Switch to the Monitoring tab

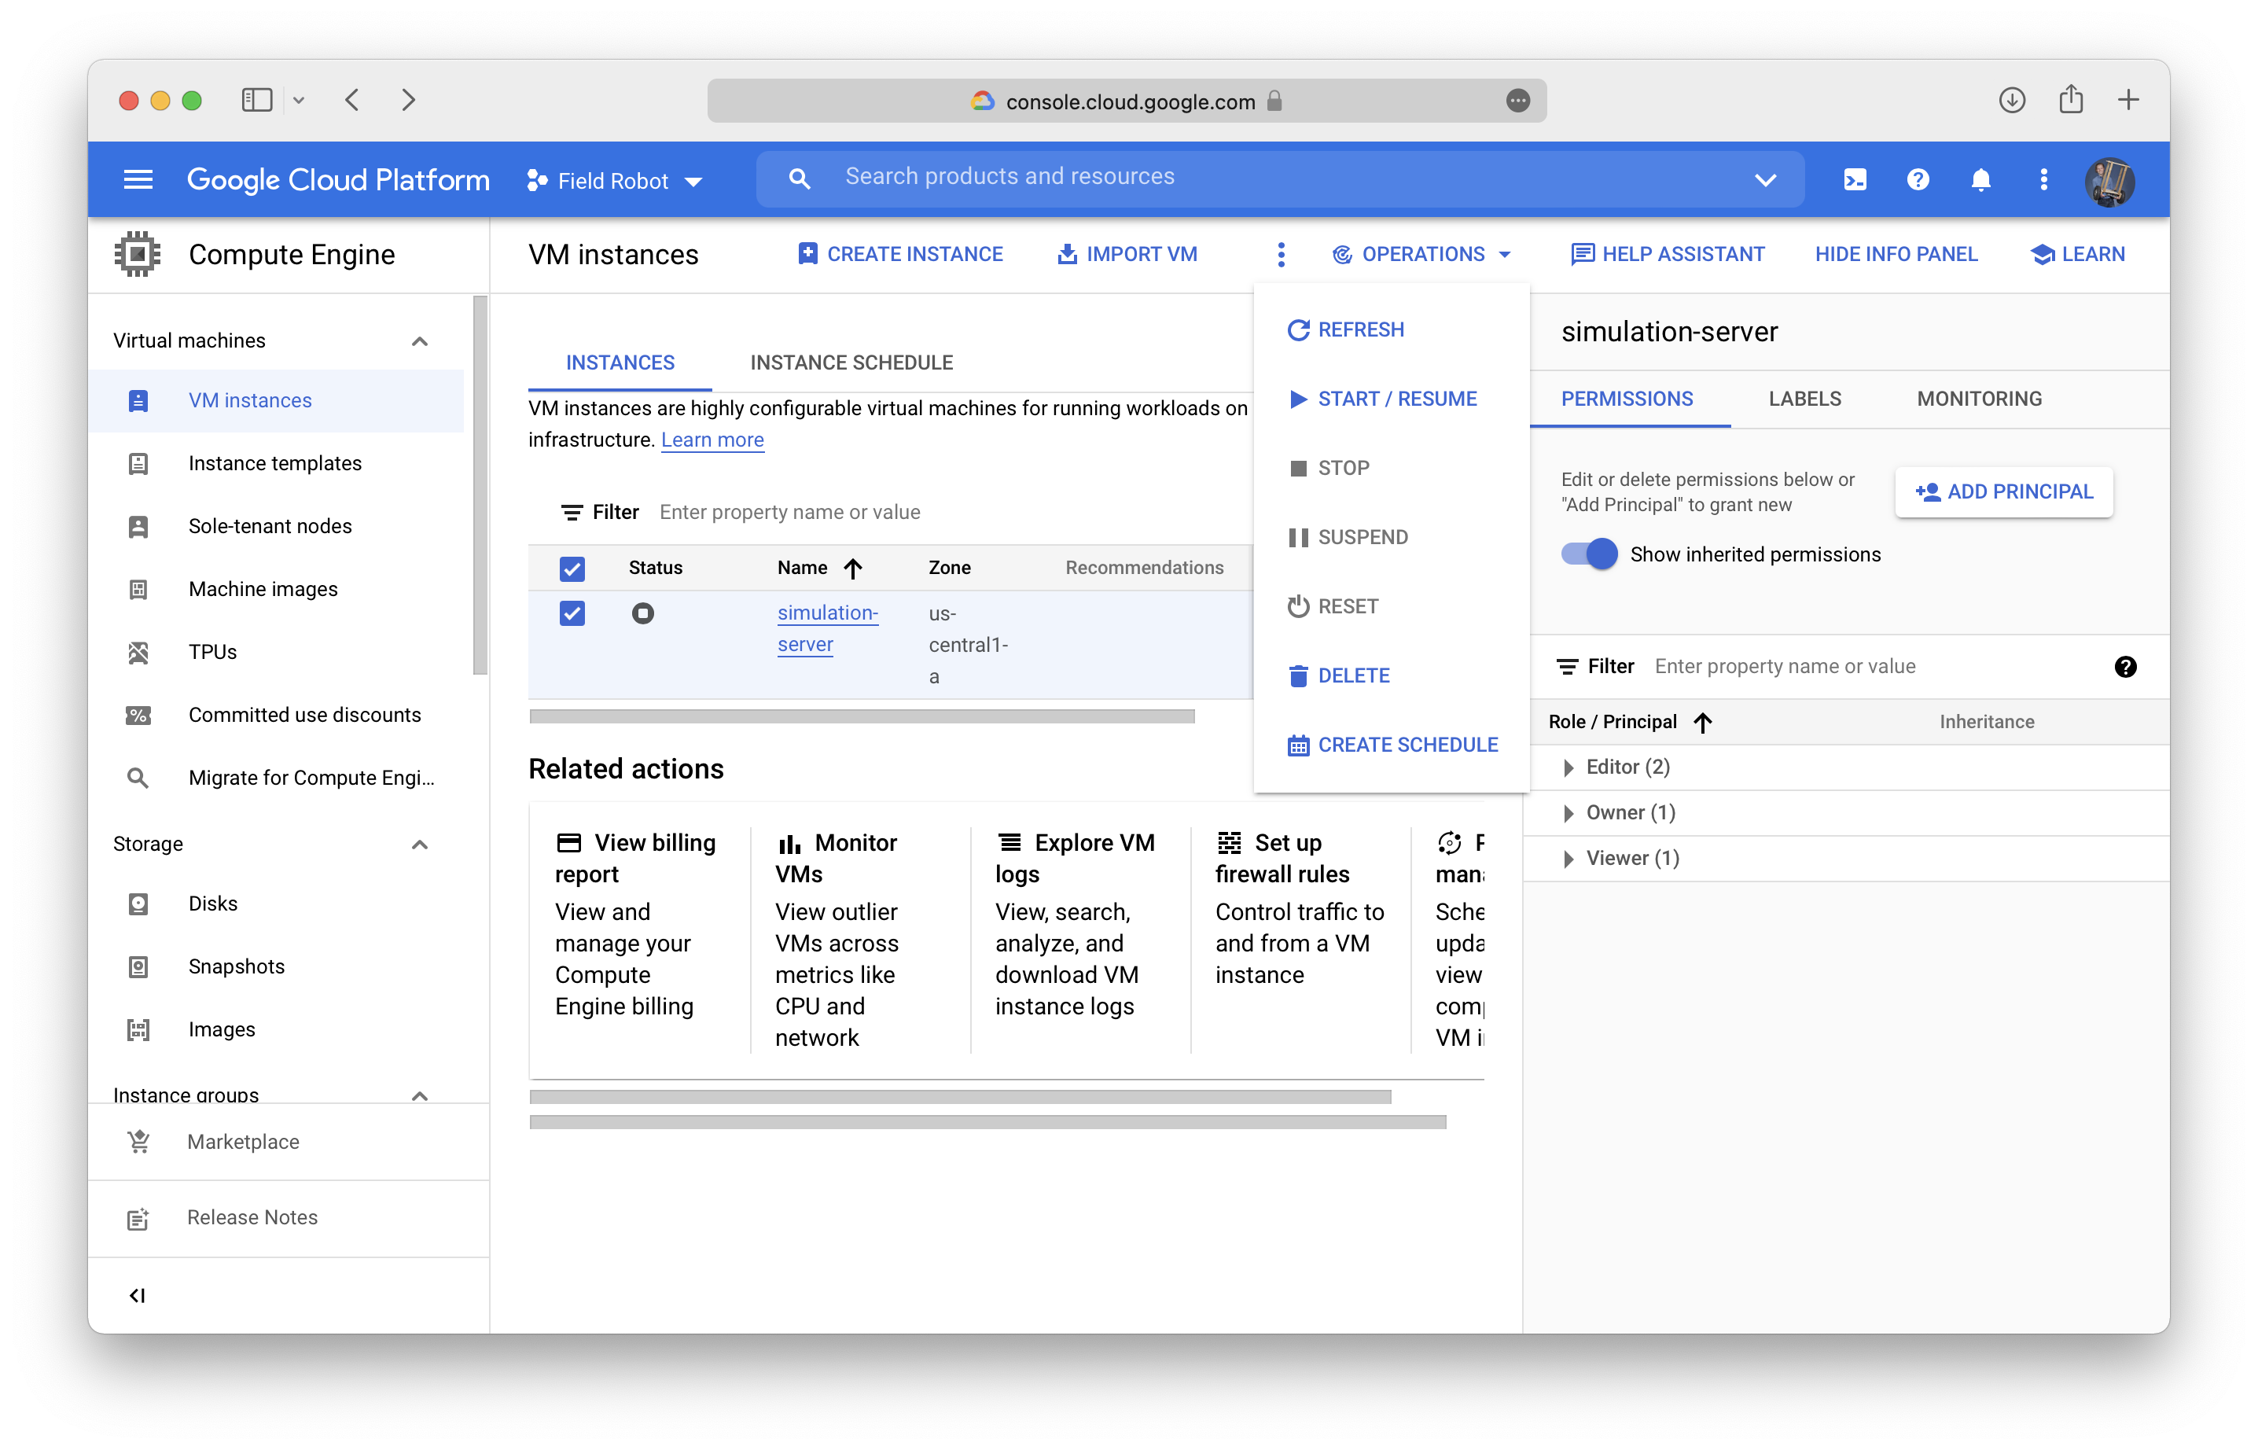click(x=1978, y=399)
